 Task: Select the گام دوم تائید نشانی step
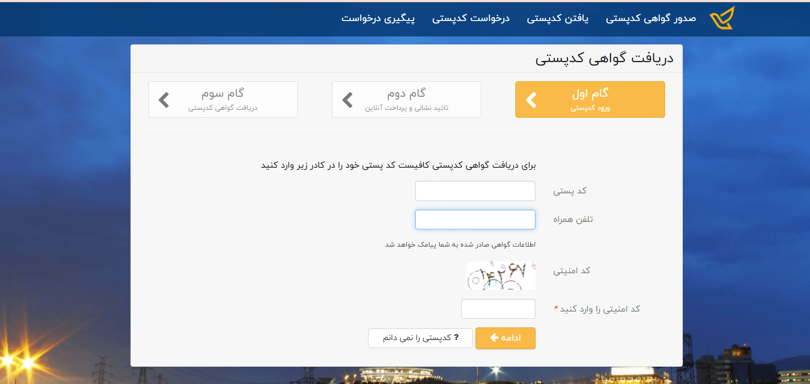click(406, 100)
